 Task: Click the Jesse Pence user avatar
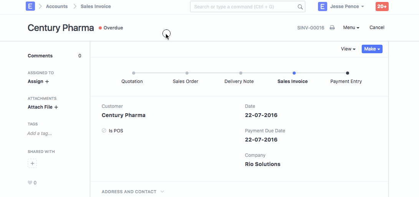click(323, 7)
